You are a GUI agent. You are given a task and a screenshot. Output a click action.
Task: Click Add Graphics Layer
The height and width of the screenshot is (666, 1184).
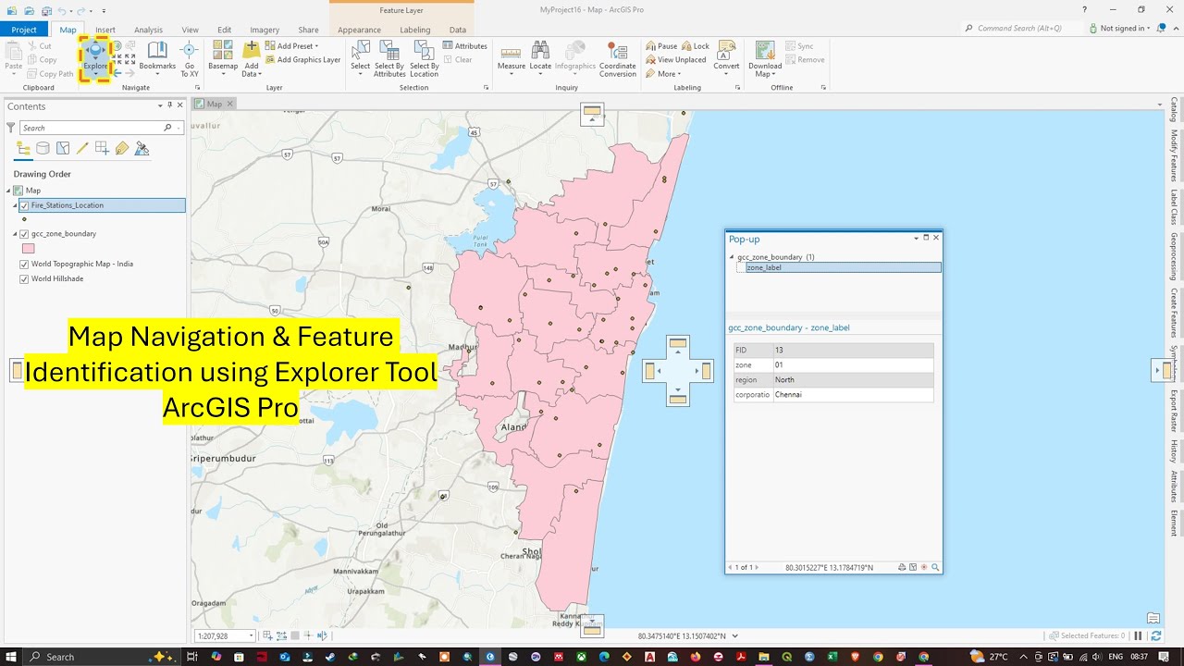[302, 60]
